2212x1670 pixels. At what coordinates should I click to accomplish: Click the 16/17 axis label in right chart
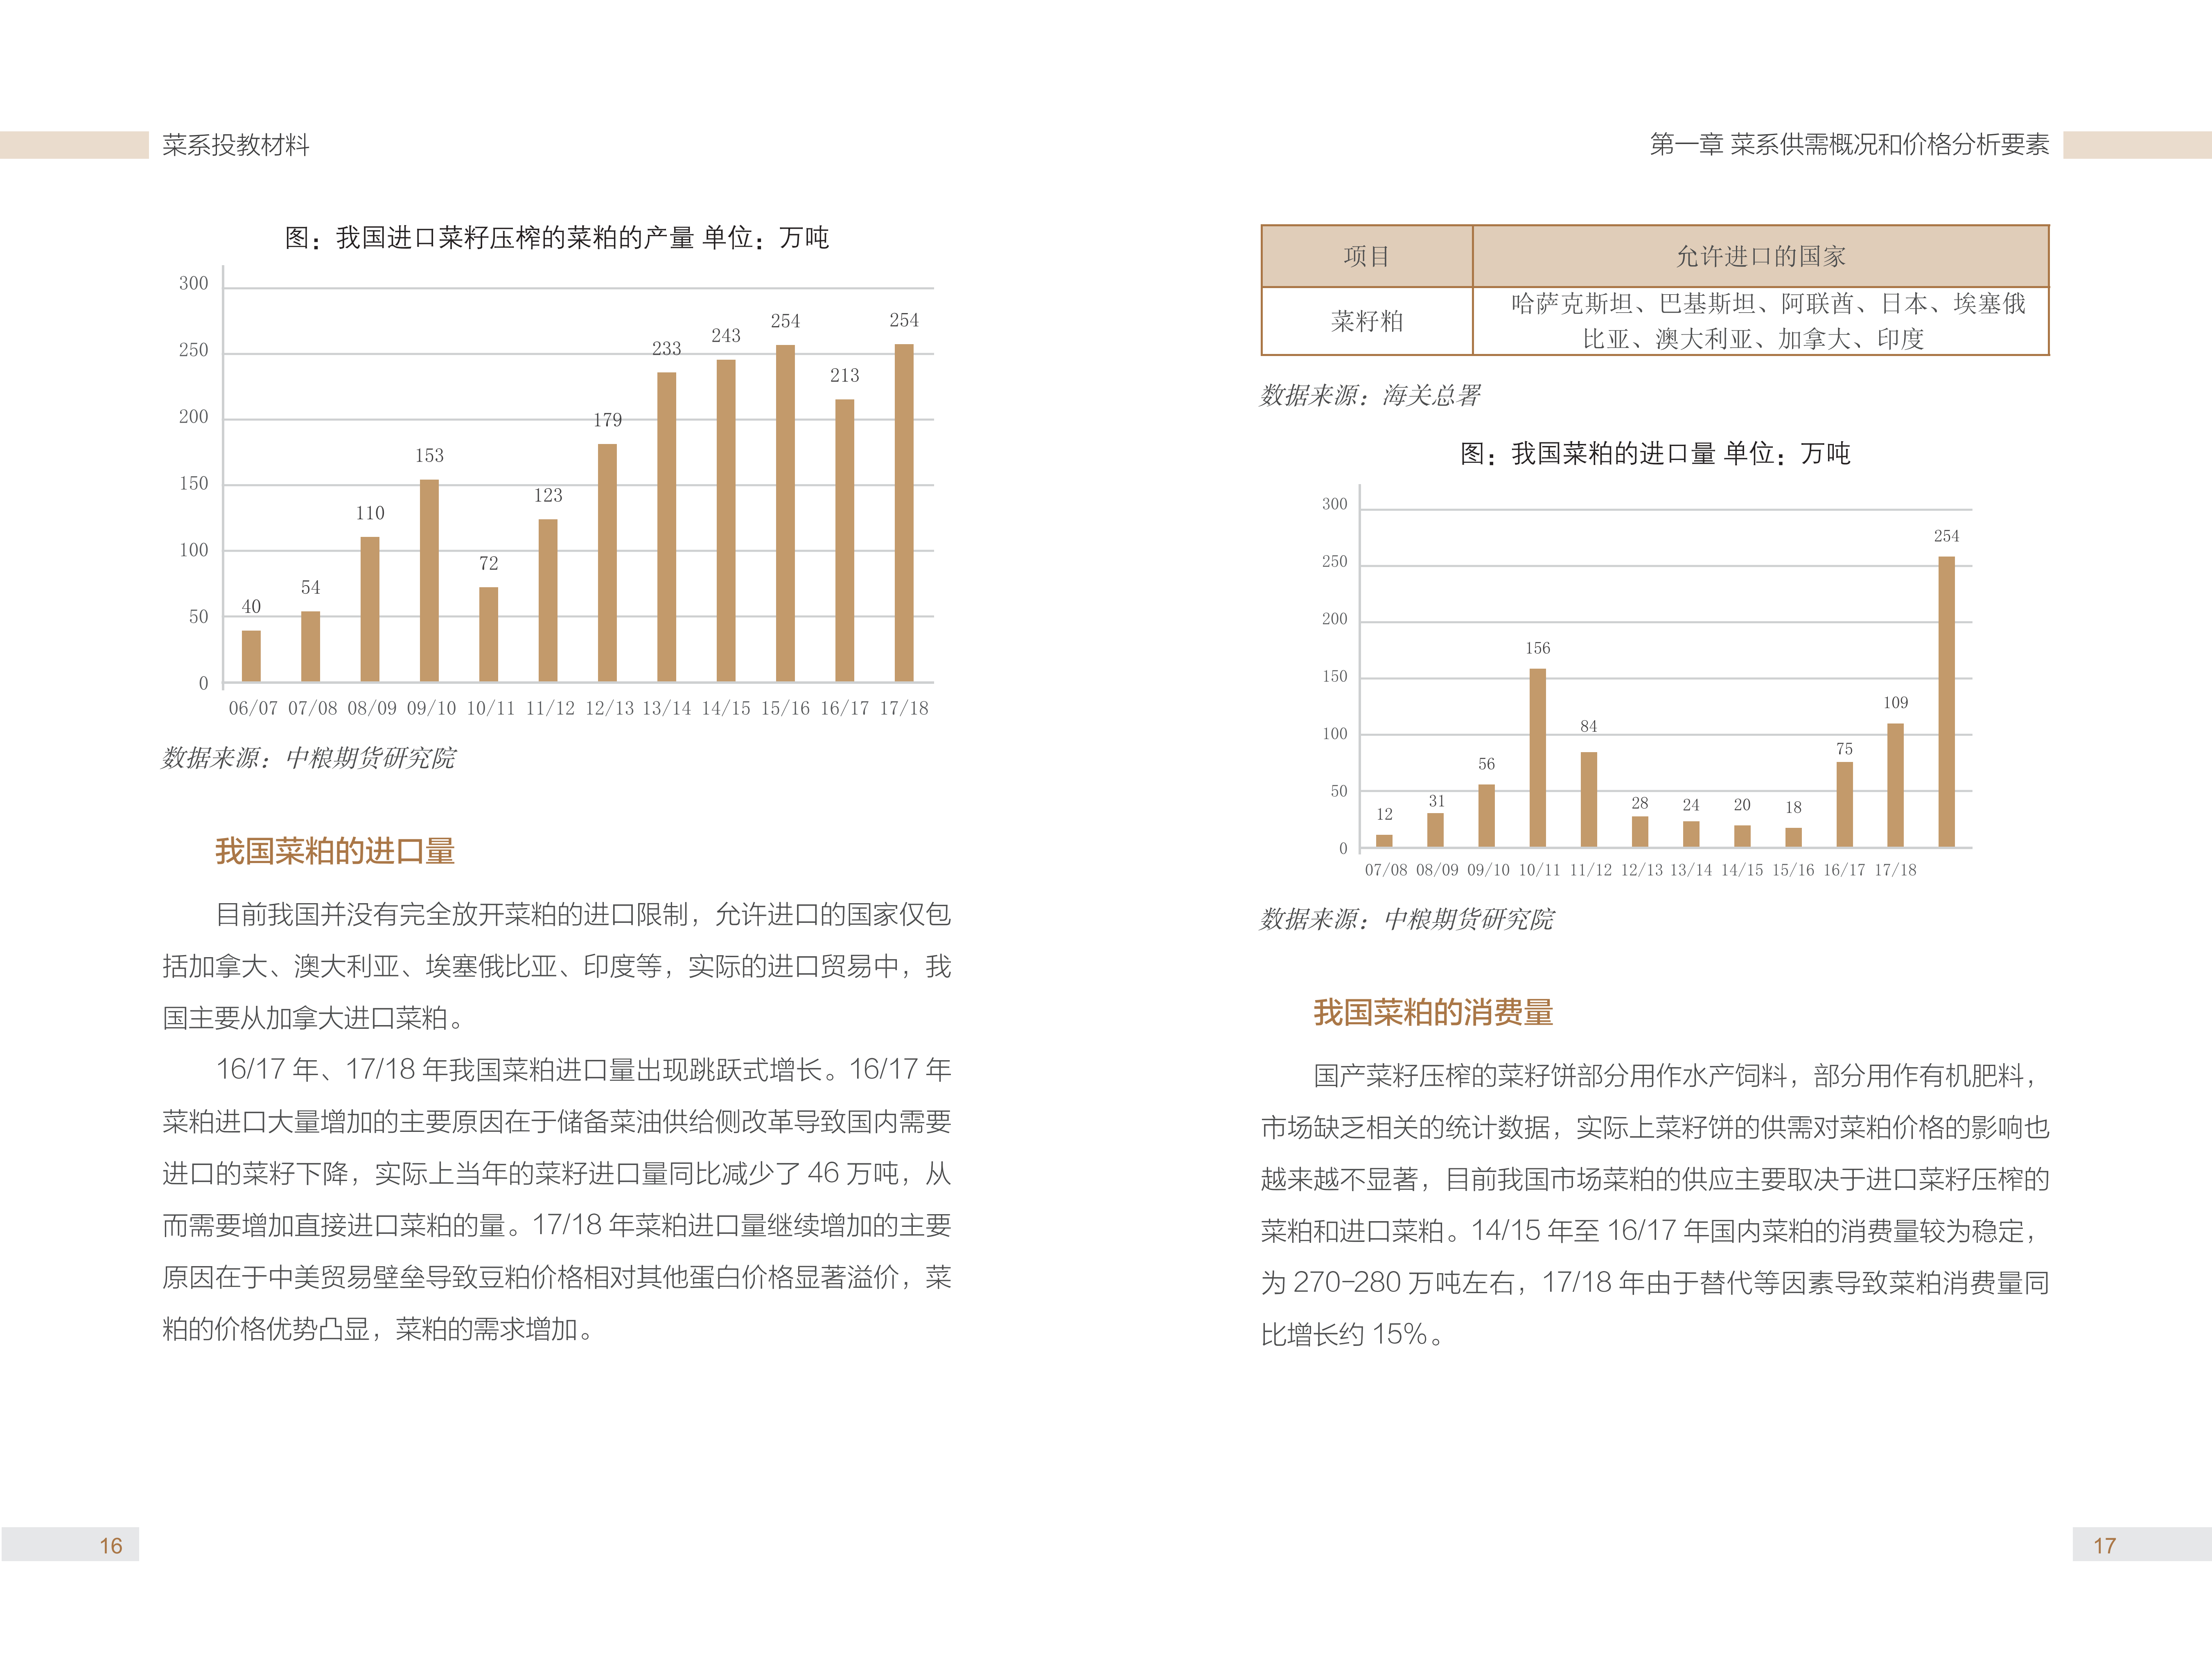click(1844, 871)
